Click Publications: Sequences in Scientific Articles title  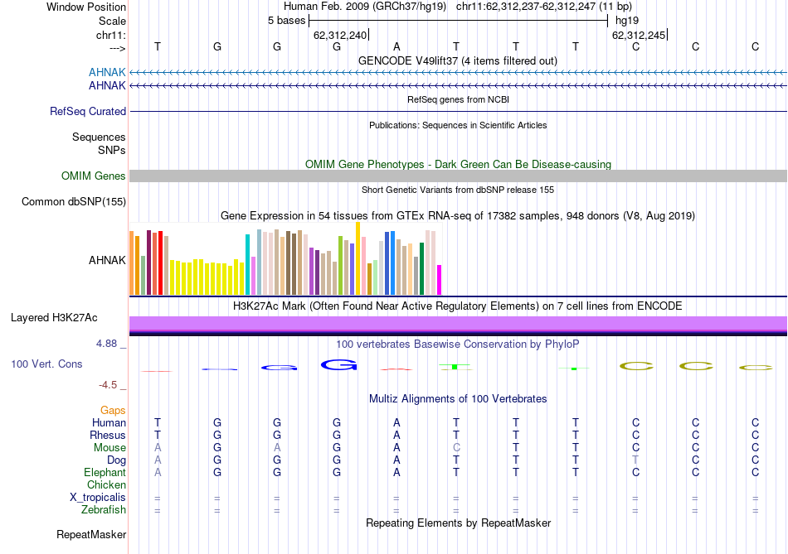pyautogui.click(x=458, y=125)
